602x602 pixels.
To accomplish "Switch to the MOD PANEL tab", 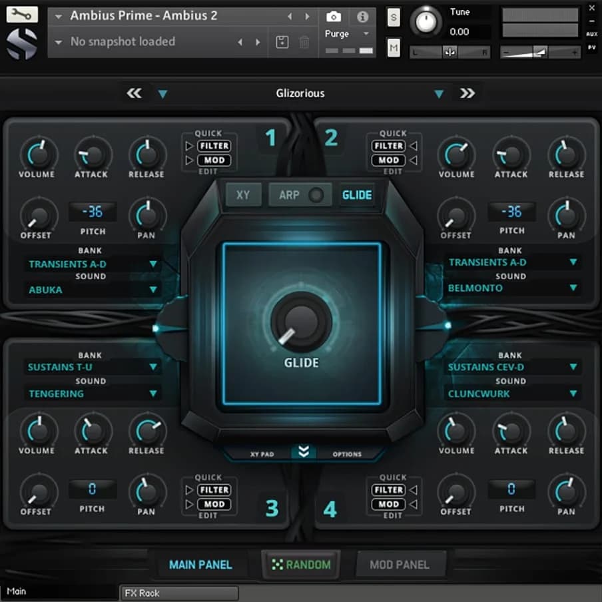I will (399, 565).
